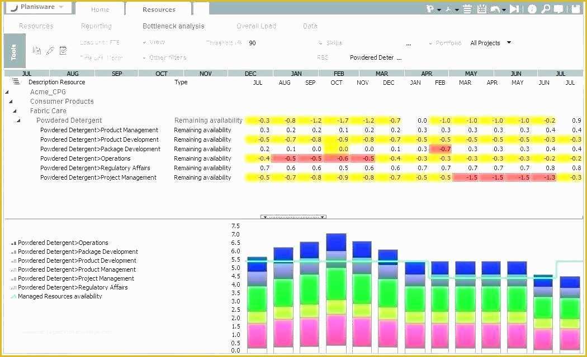The height and width of the screenshot is (357, 587).
Task: Open the Overall Load view
Action: pyautogui.click(x=256, y=26)
